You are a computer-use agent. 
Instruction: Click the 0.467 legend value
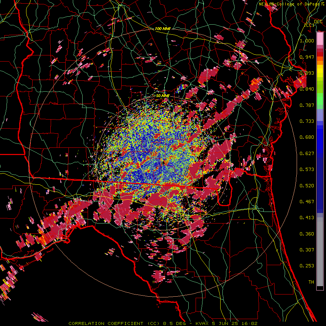pos(307,202)
